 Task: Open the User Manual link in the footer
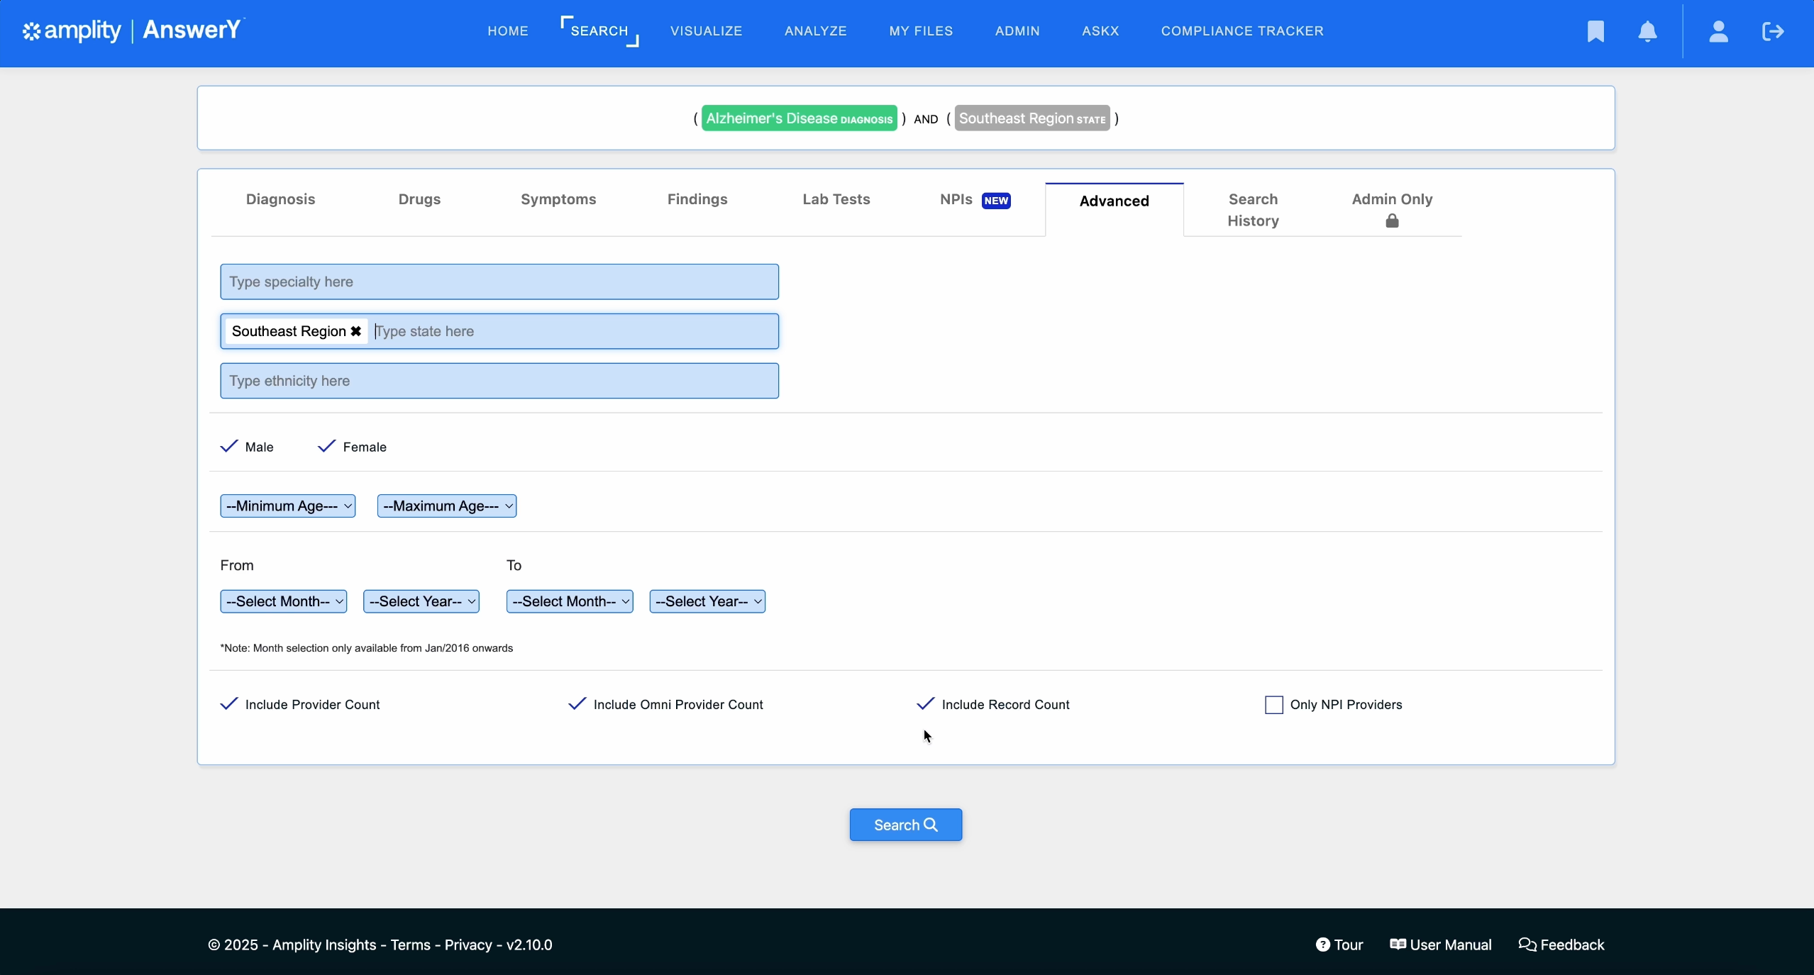pos(1441,945)
